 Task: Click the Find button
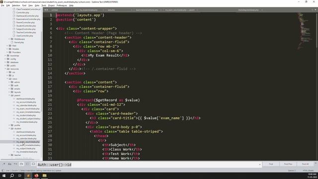271,164
